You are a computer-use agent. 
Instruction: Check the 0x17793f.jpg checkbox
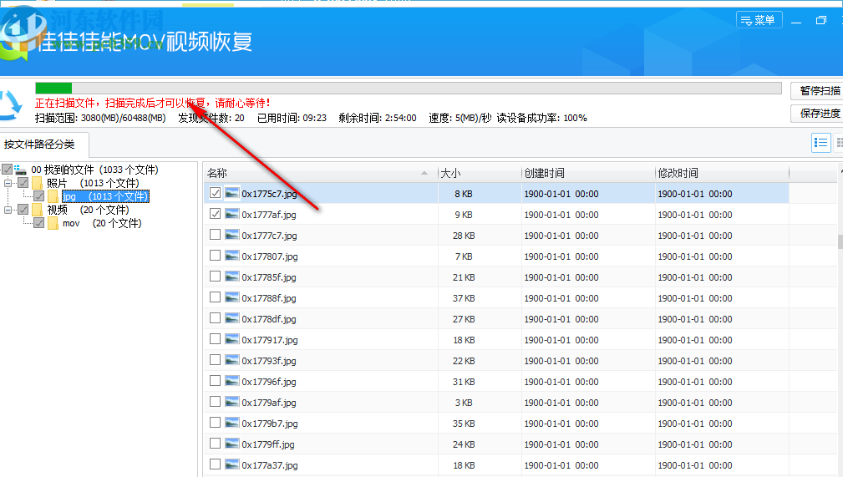(x=215, y=360)
